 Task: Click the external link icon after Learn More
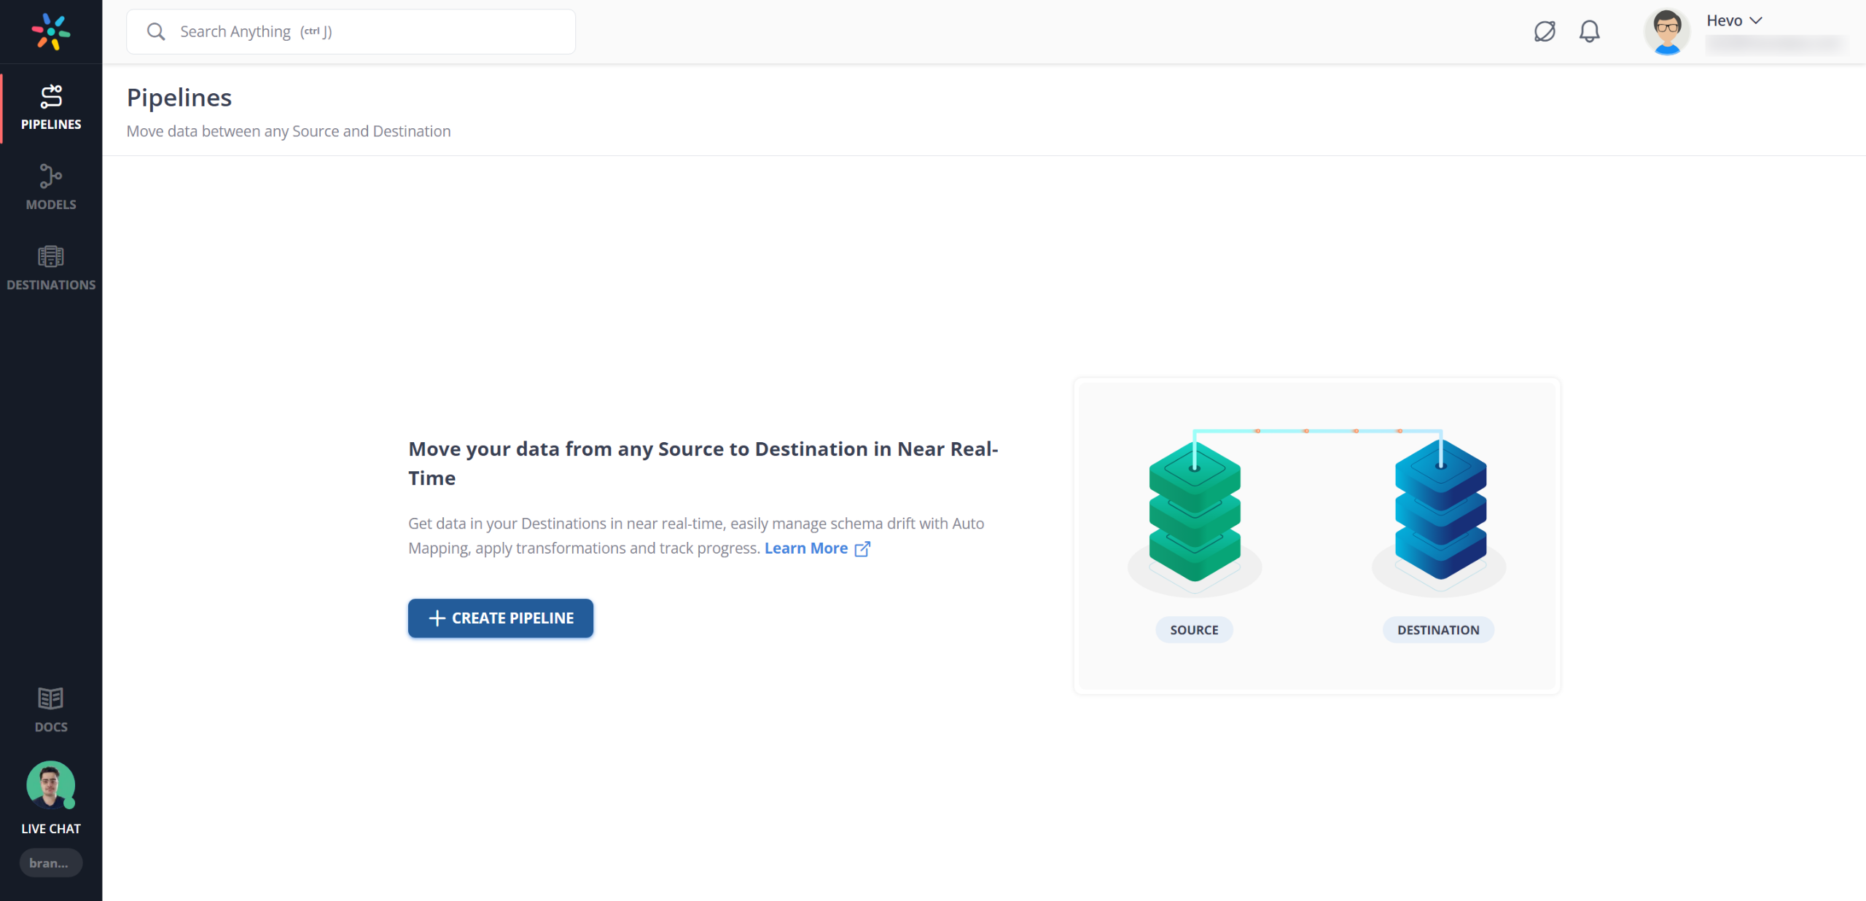point(862,548)
